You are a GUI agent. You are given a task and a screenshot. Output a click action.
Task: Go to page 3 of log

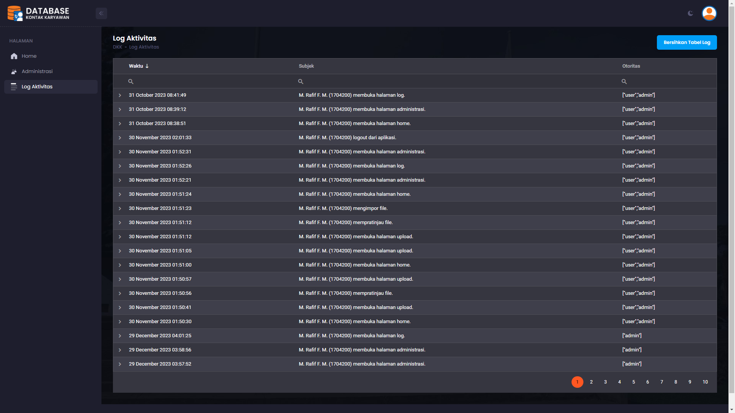point(606,382)
